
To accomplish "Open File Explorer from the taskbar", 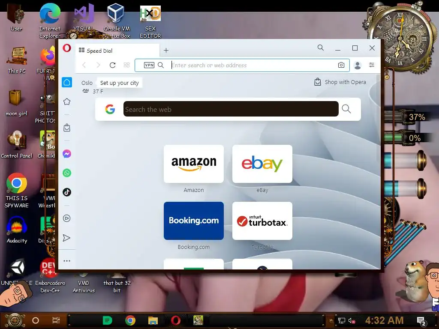I will (153, 320).
